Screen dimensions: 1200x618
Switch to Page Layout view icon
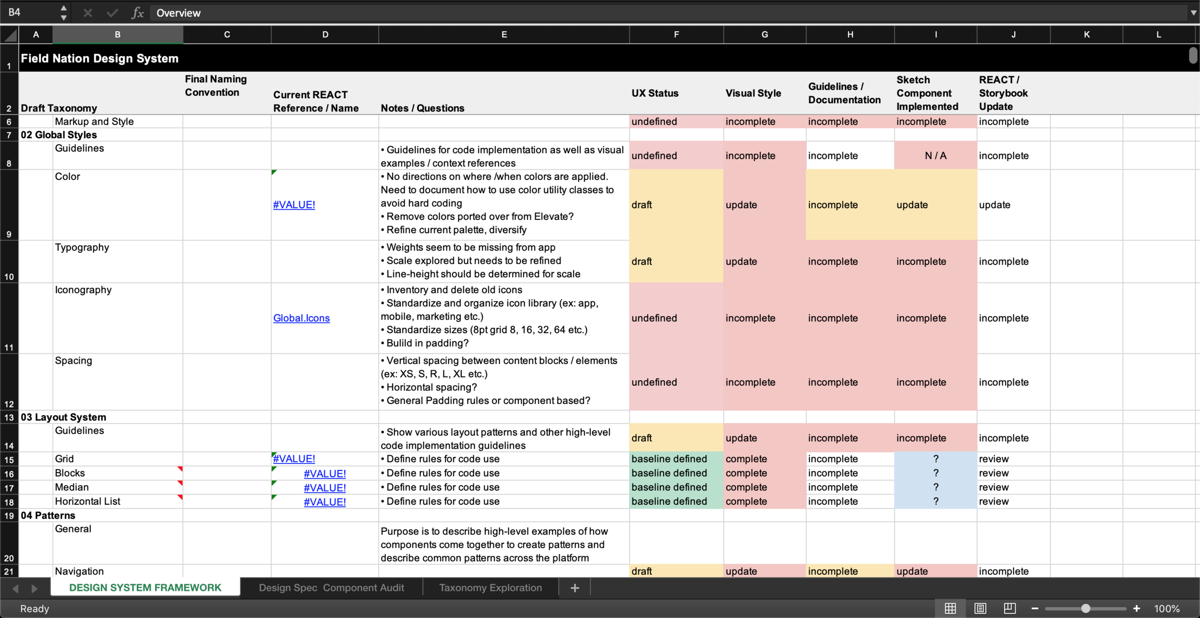(x=980, y=608)
